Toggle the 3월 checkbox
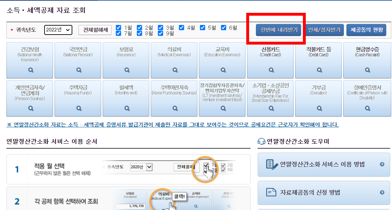 coord(160,27)
